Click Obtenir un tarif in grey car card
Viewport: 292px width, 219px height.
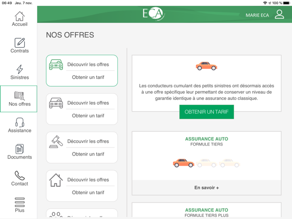[88, 116]
